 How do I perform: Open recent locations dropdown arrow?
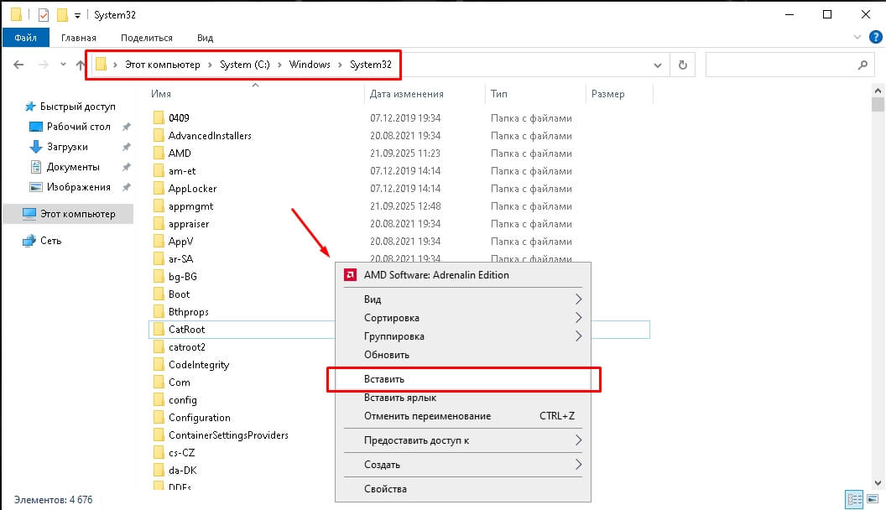point(63,65)
